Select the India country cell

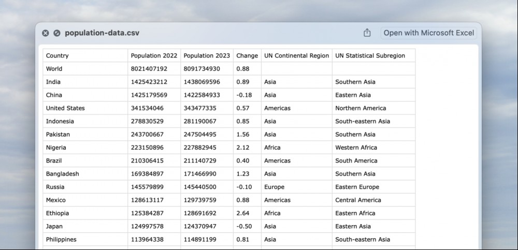85,82
